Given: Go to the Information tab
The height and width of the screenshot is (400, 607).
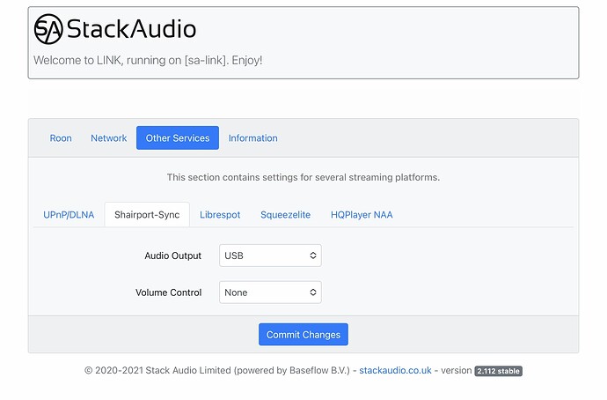Looking at the screenshot, I should (252, 138).
